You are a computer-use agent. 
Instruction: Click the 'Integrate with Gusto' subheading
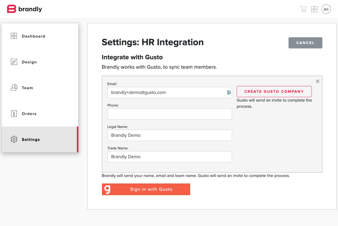(132, 57)
